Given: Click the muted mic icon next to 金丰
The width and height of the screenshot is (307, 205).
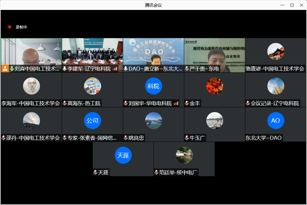Looking at the screenshot, I should pos(187,103).
